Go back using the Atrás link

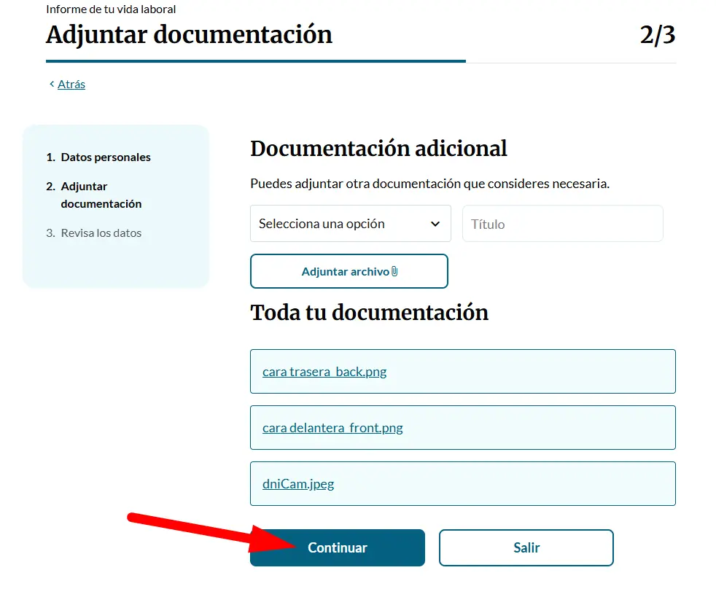(71, 84)
